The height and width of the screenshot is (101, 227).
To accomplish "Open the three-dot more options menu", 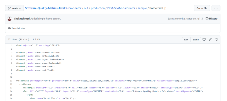I will pyautogui.click(x=216, y=8).
